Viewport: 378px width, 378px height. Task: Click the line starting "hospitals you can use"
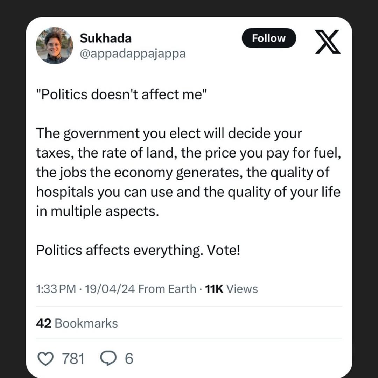(x=188, y=192)
